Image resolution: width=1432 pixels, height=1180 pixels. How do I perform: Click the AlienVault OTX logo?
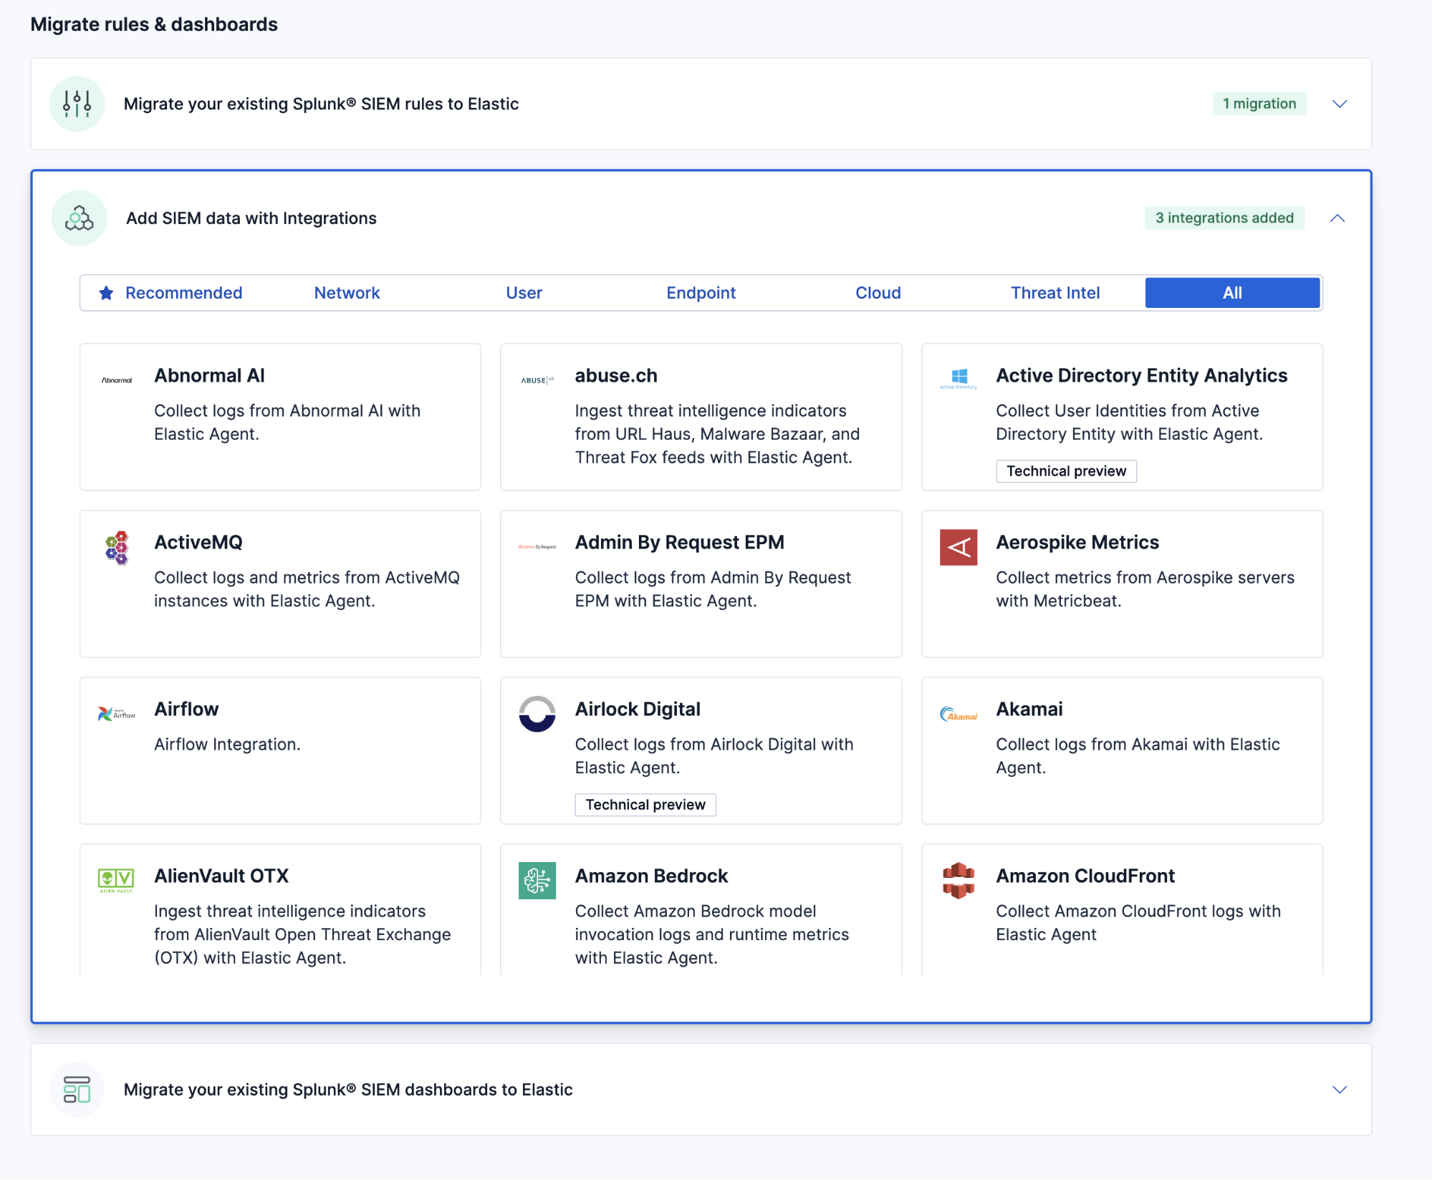[115, 881]
